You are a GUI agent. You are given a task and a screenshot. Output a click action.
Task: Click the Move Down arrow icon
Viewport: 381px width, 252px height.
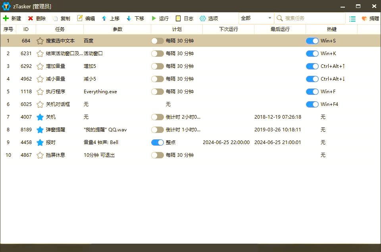point(129,18)
